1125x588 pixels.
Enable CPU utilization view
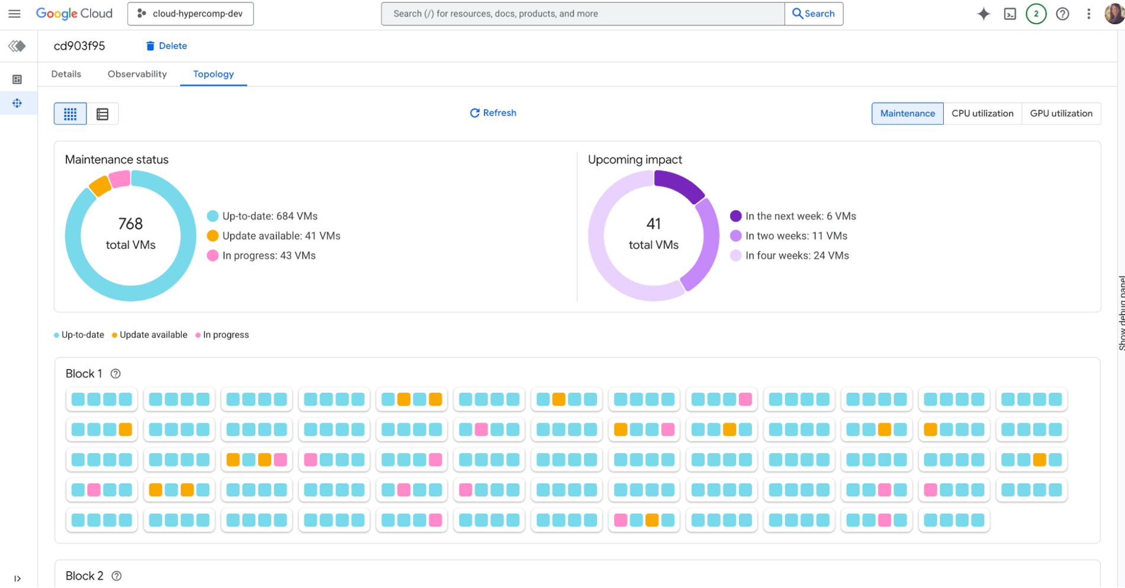[982, 113]
